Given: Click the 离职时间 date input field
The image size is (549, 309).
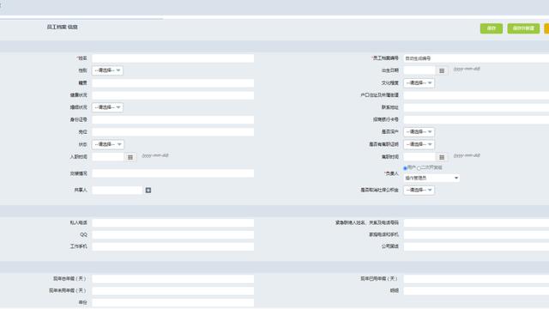Looking at the screenshot, I should [419, 157].
